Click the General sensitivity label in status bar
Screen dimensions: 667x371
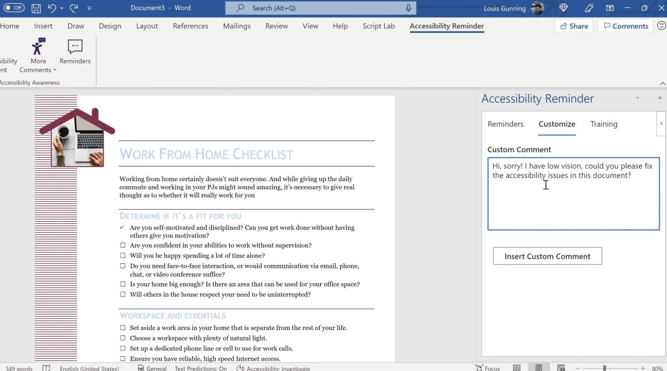(152, 368)
